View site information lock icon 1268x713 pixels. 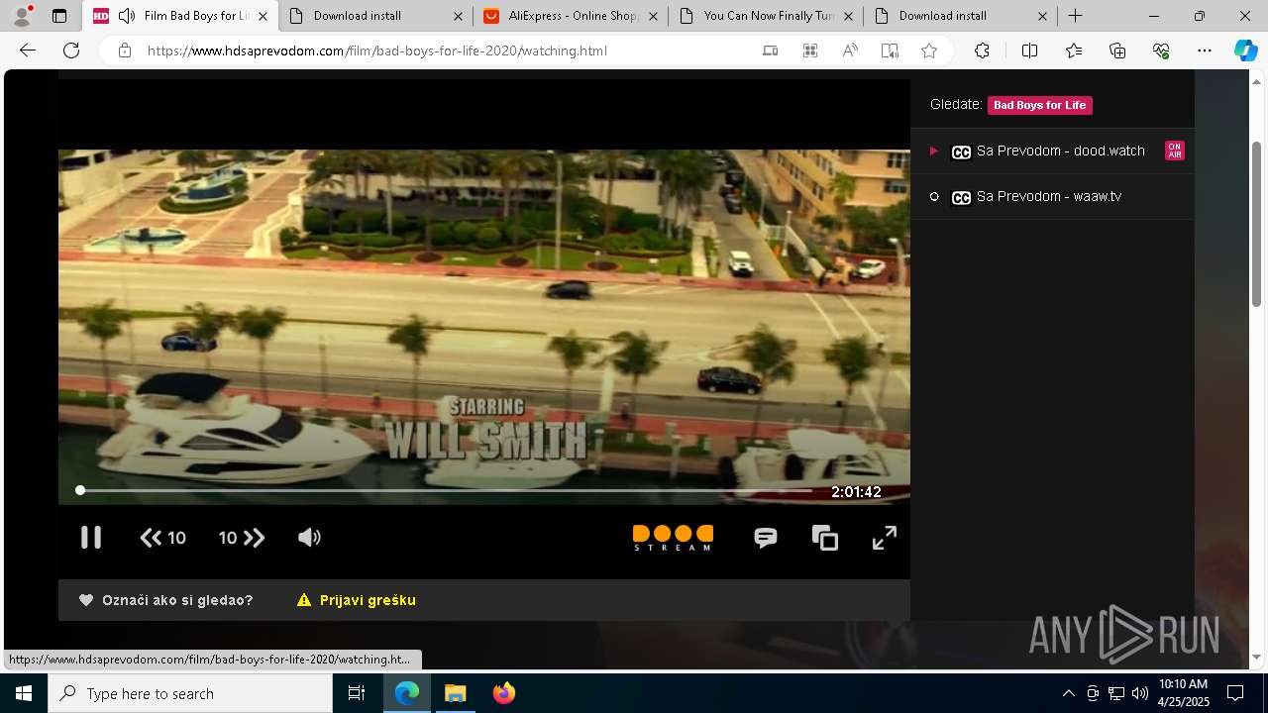pos(125,51)
